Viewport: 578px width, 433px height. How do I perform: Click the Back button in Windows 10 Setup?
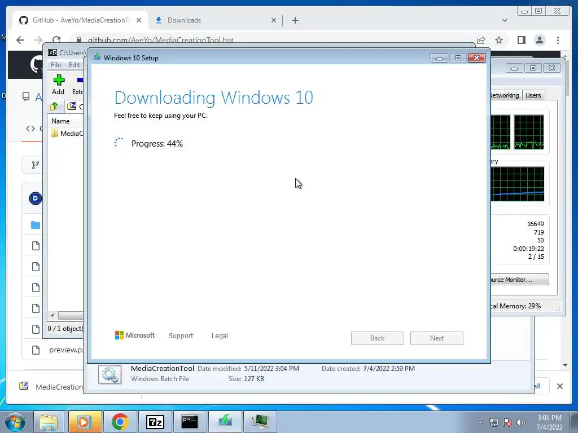[378, 338]
